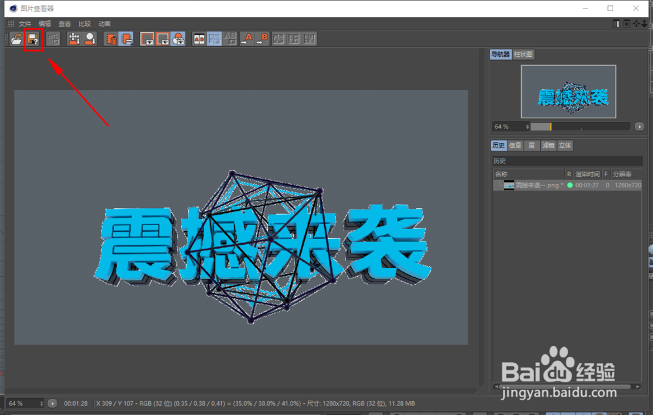Viewport: 653px width, 415px height.
Task: Switch to the 柱状图 tab
Action: pos(522,54)
